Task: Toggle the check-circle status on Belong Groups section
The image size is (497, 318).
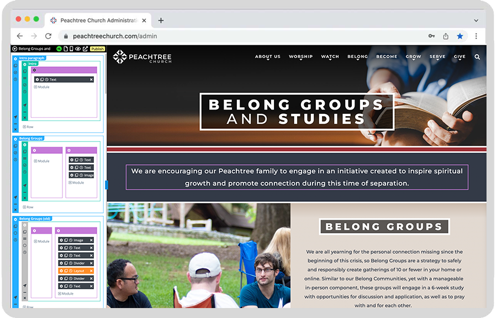Action: point(15,153)
